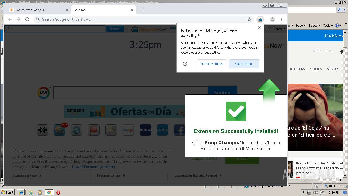Show hidden system tray icons

pos(303,192)
